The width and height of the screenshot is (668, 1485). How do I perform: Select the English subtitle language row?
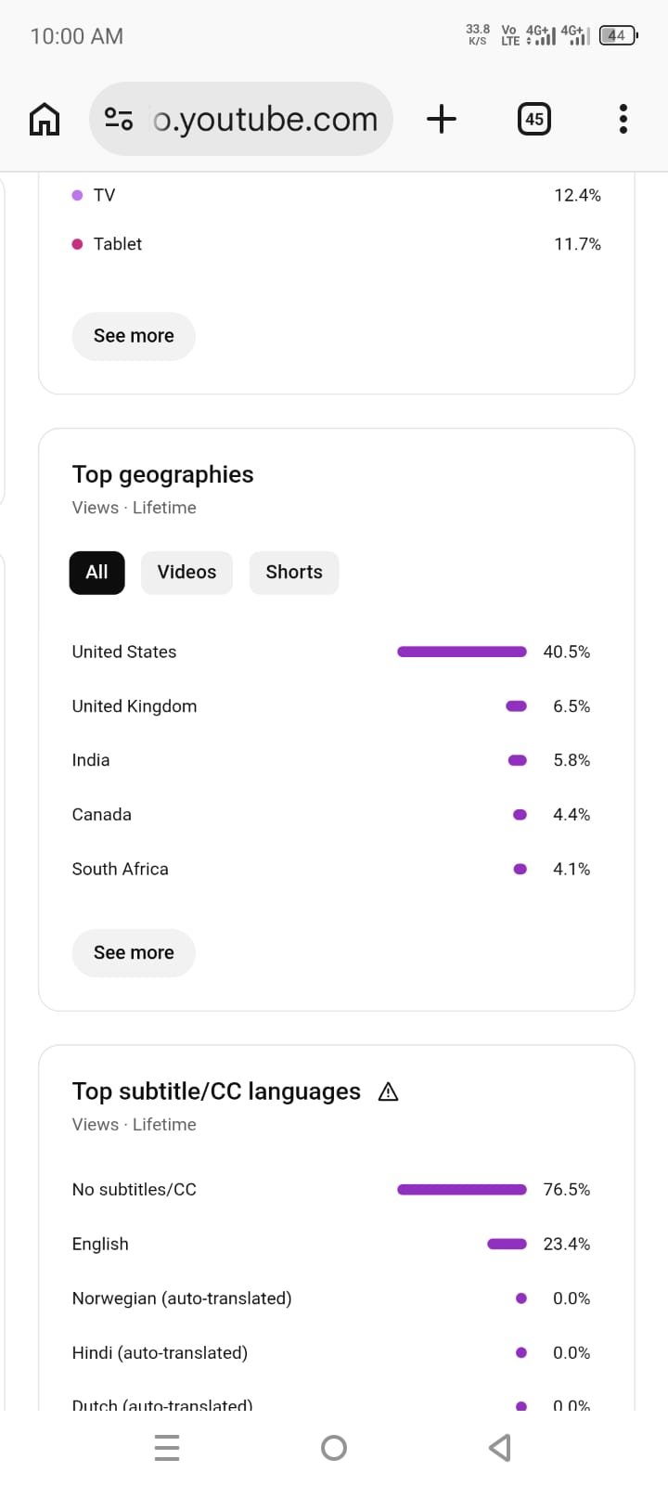click(x=100, y=1244)
